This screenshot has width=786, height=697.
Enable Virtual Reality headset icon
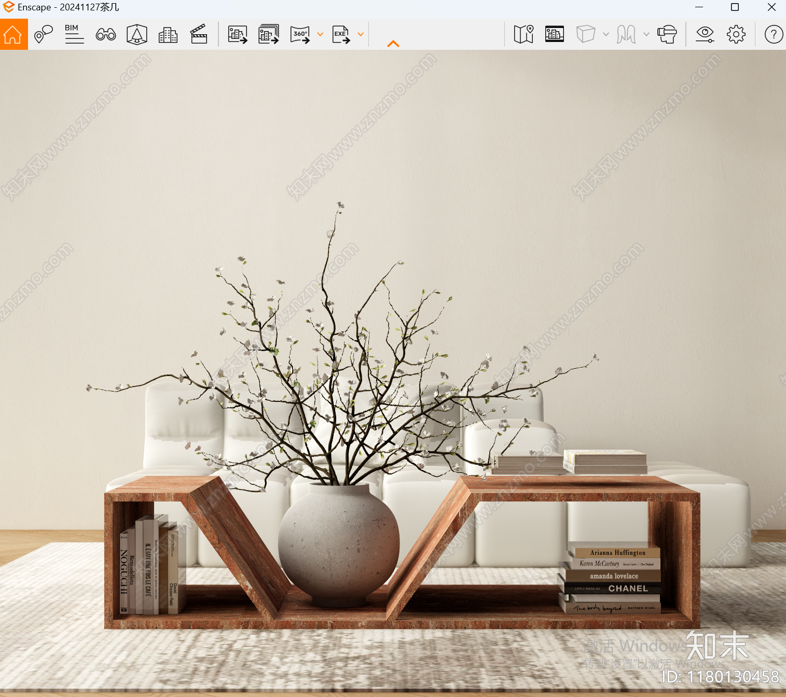pyautogui.click(x=667, y=34)
